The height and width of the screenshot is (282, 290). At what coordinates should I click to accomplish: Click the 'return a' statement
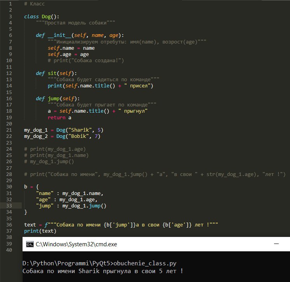pyautogui.click(x=59, y=118)
